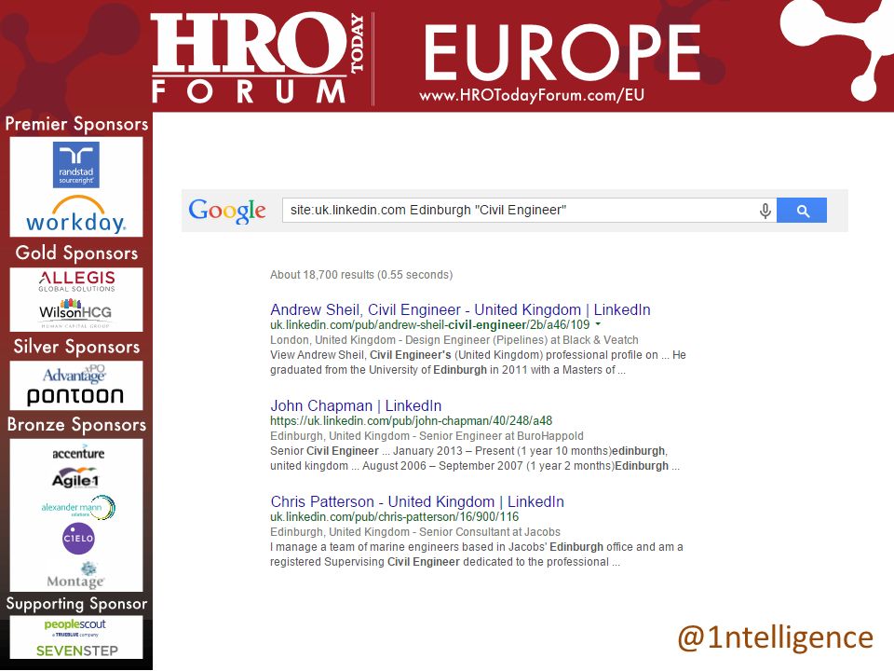The image size is (894, 671).
Task: Click the Alexander Mann Solutions logo
Action: click(78, 507)
